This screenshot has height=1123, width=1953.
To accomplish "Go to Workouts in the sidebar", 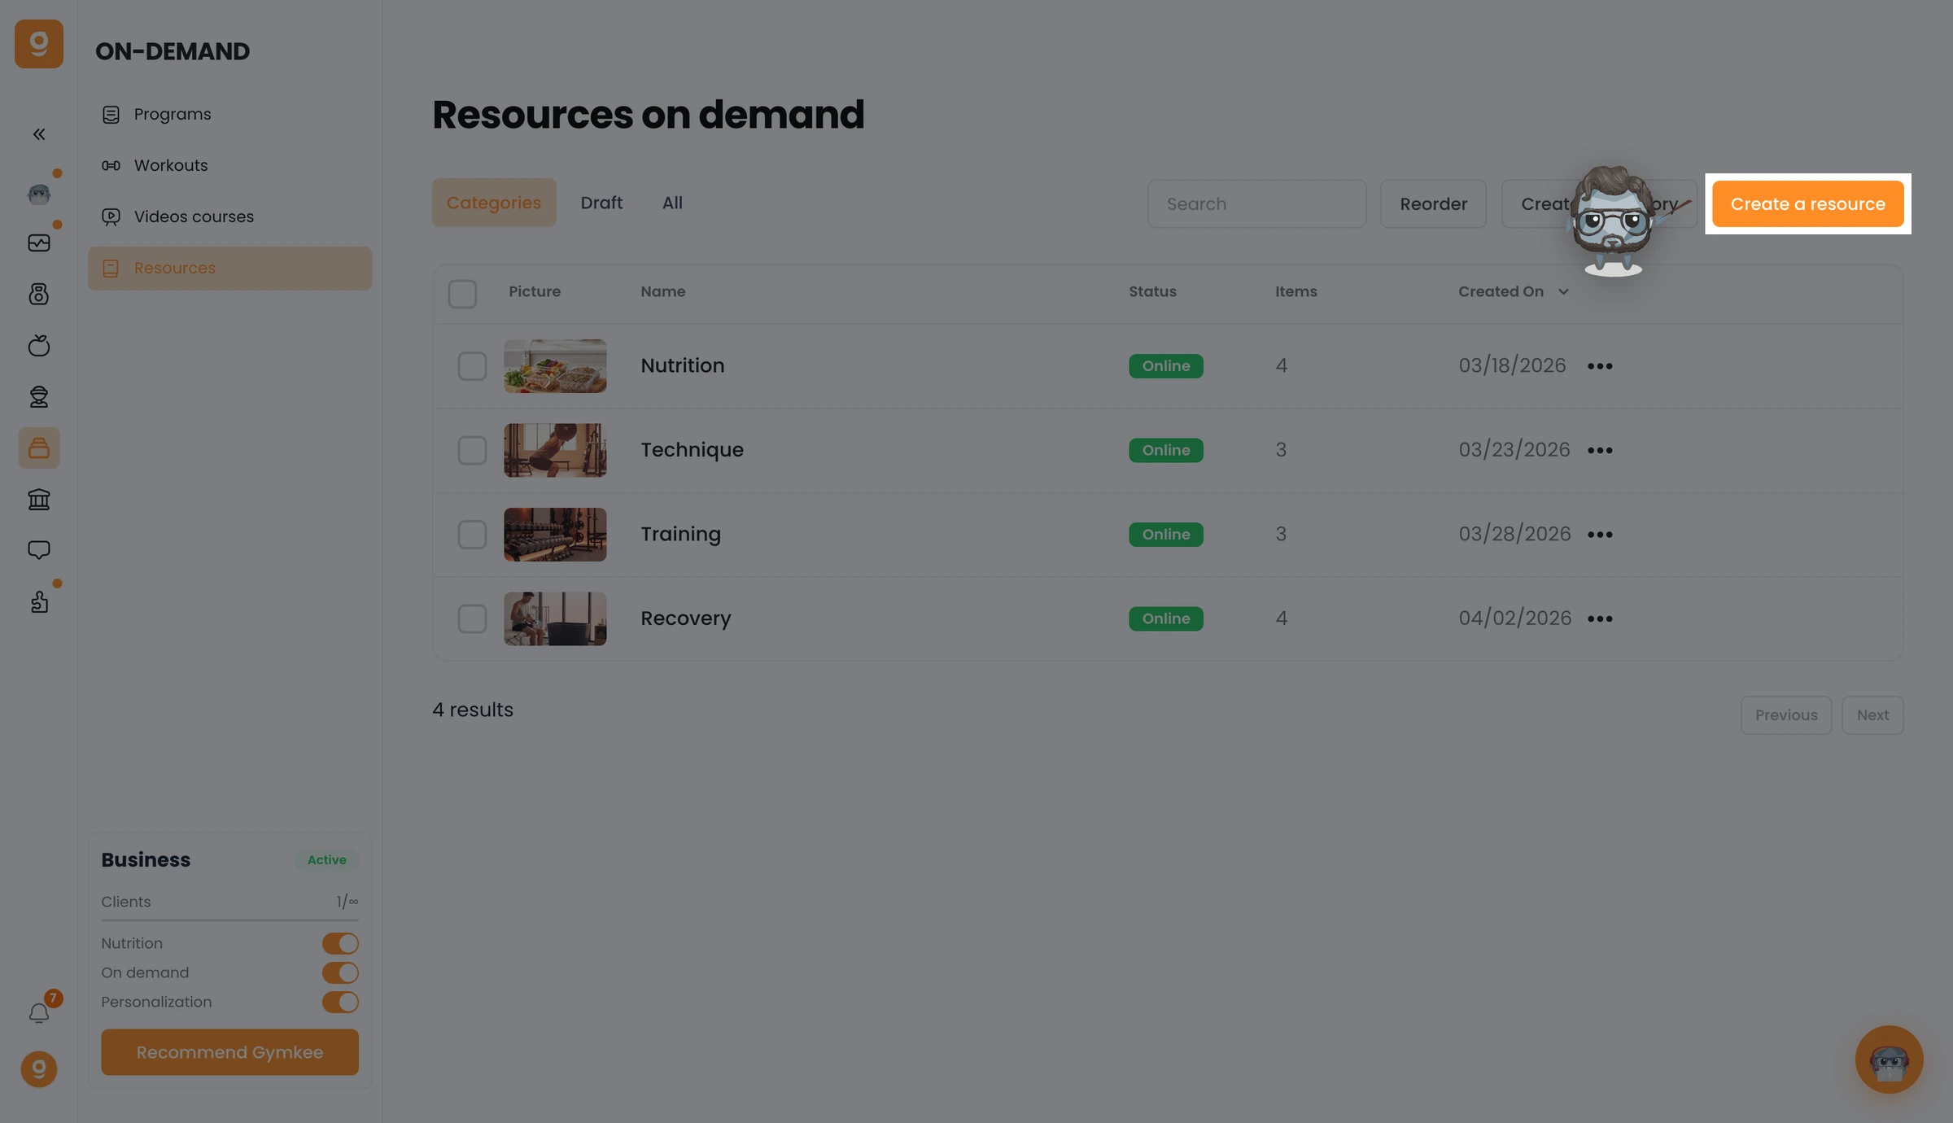I will 229,165.
